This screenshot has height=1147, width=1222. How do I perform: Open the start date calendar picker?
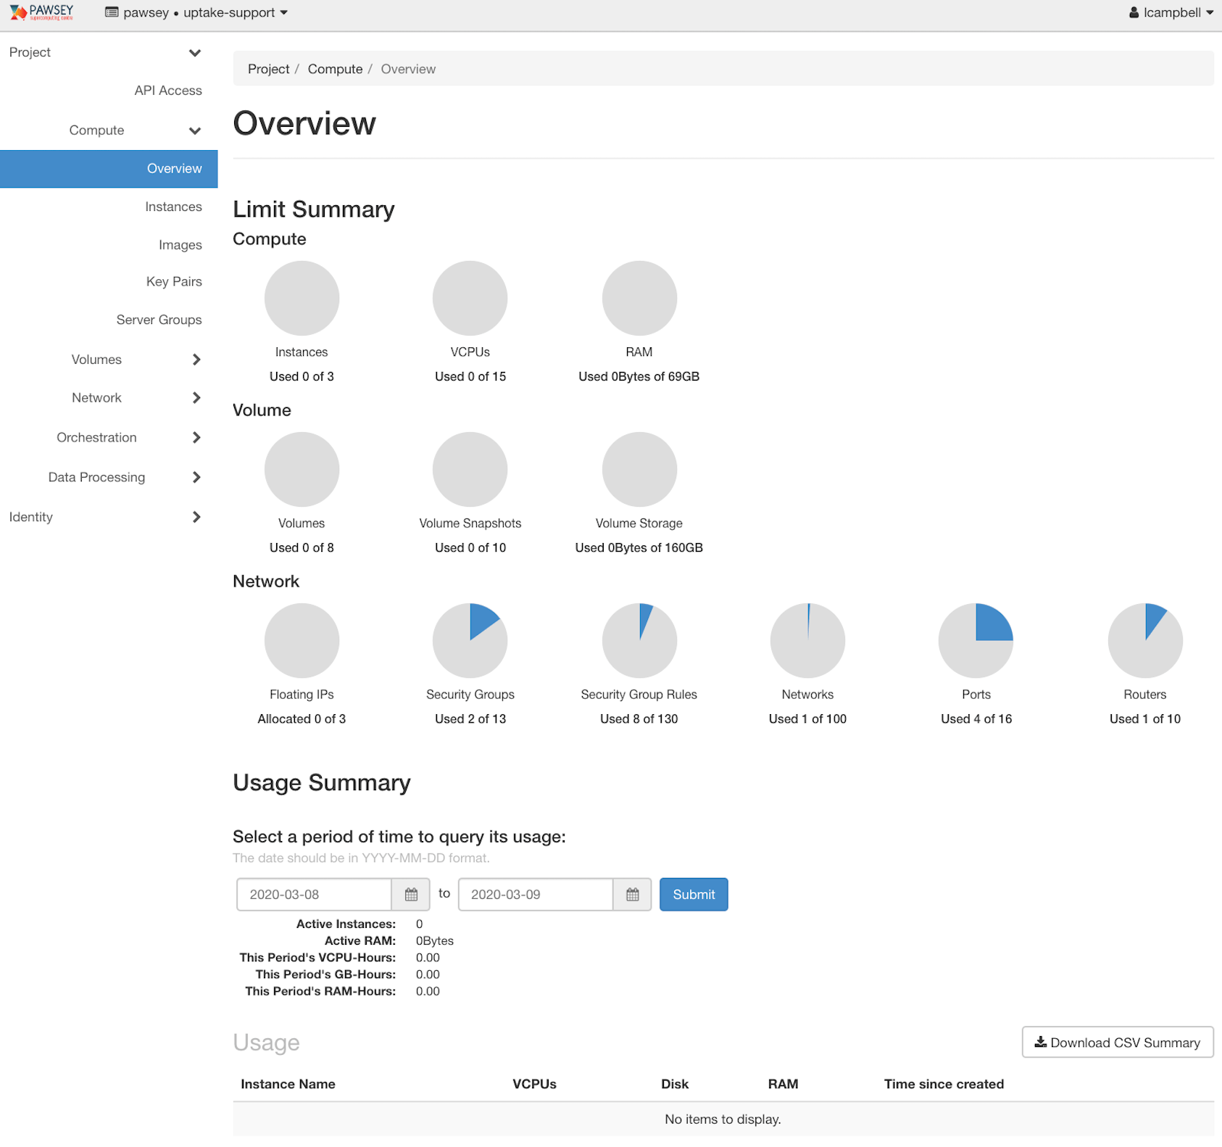tap(410, 894)
